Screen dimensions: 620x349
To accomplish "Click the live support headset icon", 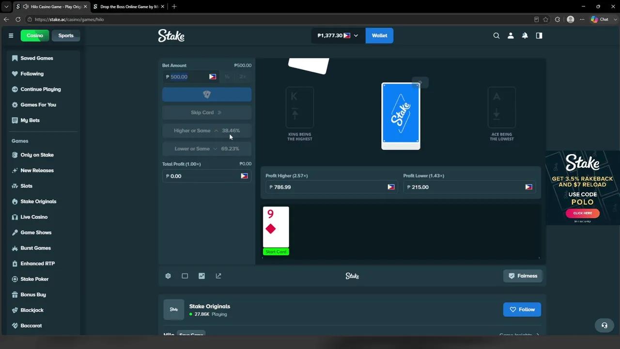I will (604, 325).
